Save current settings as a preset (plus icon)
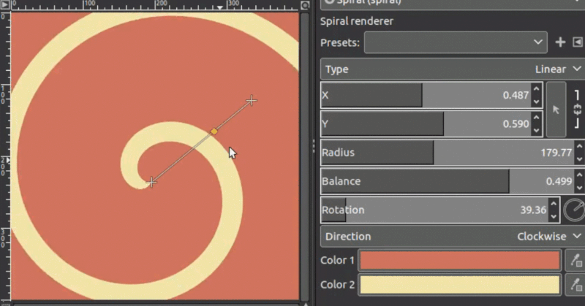Image resolution: width=585 pixels, height=306 pixels. [x=561, y=42]
